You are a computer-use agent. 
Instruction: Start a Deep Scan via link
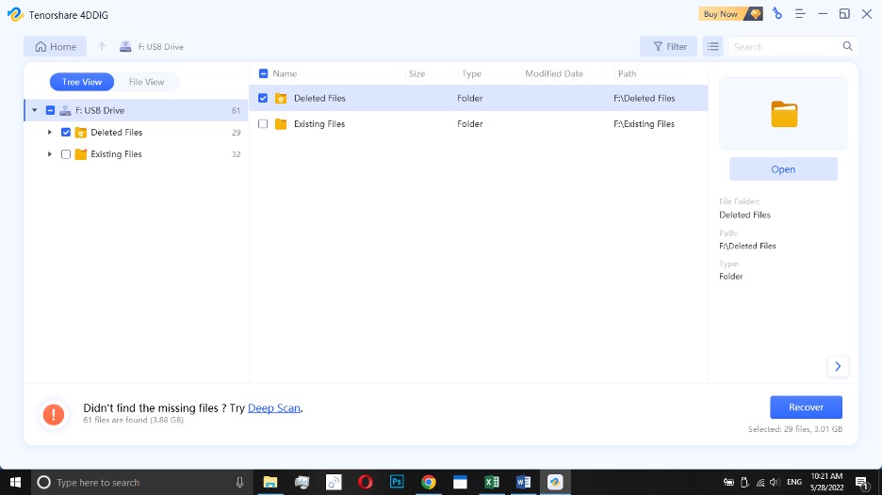click(274, 408)
